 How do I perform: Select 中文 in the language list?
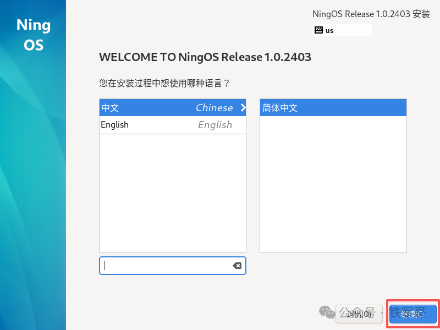click(110, 108)
